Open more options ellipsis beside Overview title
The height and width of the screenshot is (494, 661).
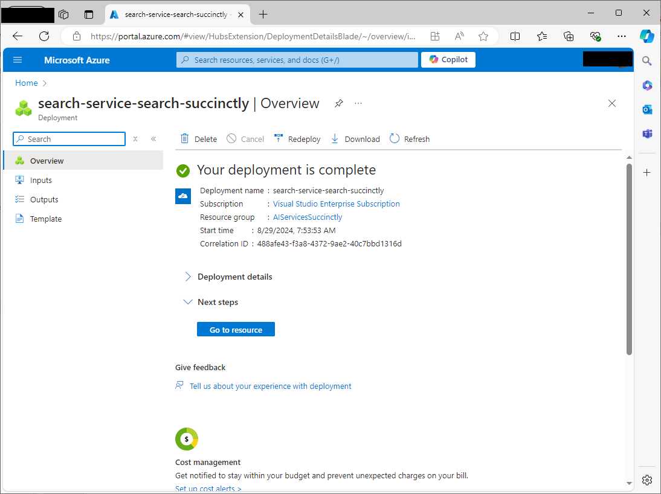tap(358, 103)
